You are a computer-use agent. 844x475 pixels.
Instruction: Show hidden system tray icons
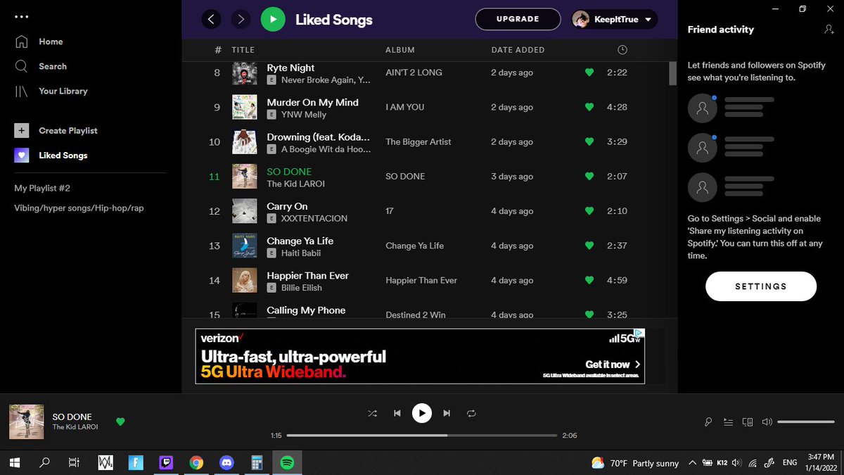692,462
